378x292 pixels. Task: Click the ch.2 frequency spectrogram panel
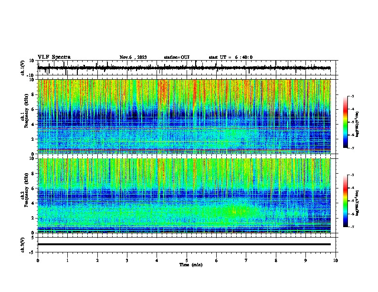click(184, 196)
